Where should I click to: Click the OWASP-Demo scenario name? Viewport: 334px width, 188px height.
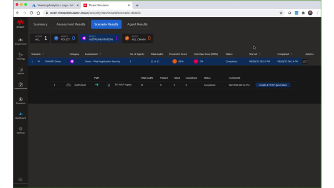(x=53, y=61)
